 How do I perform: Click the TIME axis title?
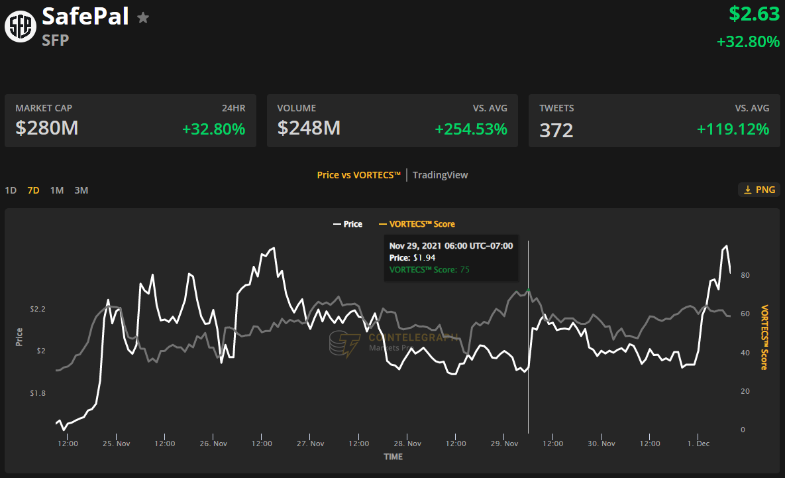(x=393, y=457)
